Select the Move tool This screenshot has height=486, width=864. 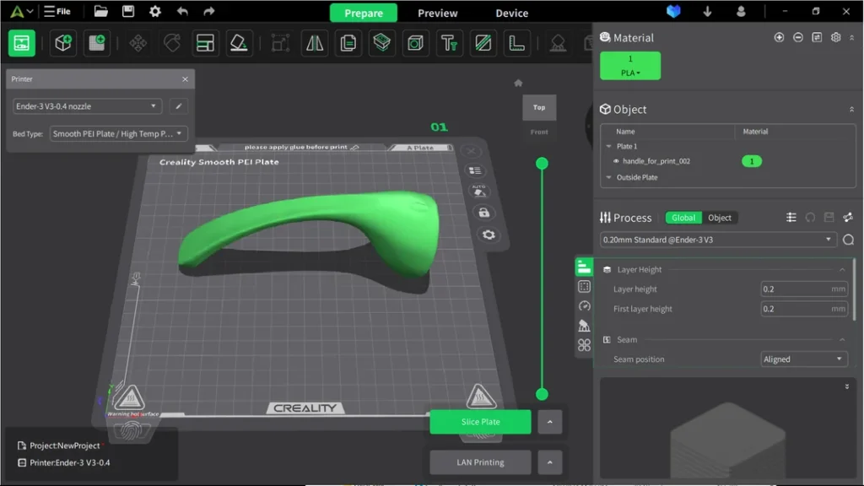click(x=138, y=43)
